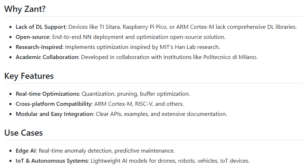
Task: Click the "Key Features" heading
Action: pos(29,76)
